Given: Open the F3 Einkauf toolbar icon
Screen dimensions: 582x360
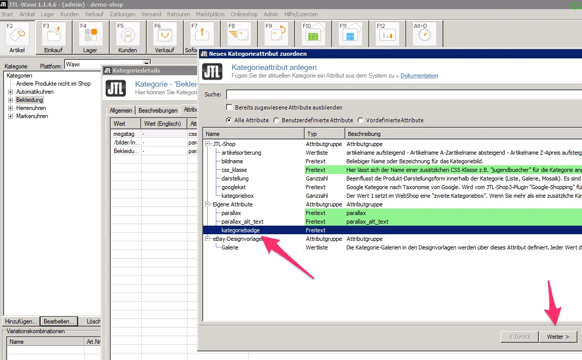Looking at the screenshot, I should tap(53, 38).
